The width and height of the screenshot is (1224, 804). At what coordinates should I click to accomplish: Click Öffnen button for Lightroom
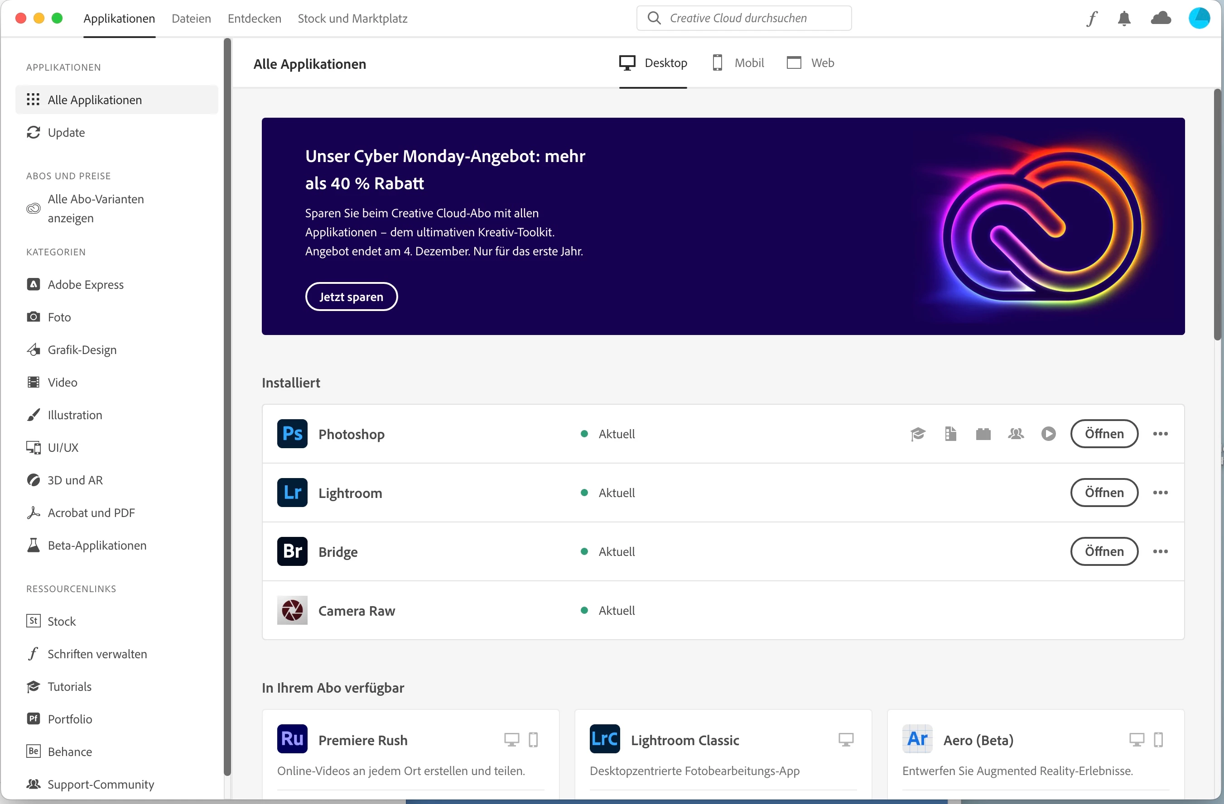click(x=1104, y=493)
